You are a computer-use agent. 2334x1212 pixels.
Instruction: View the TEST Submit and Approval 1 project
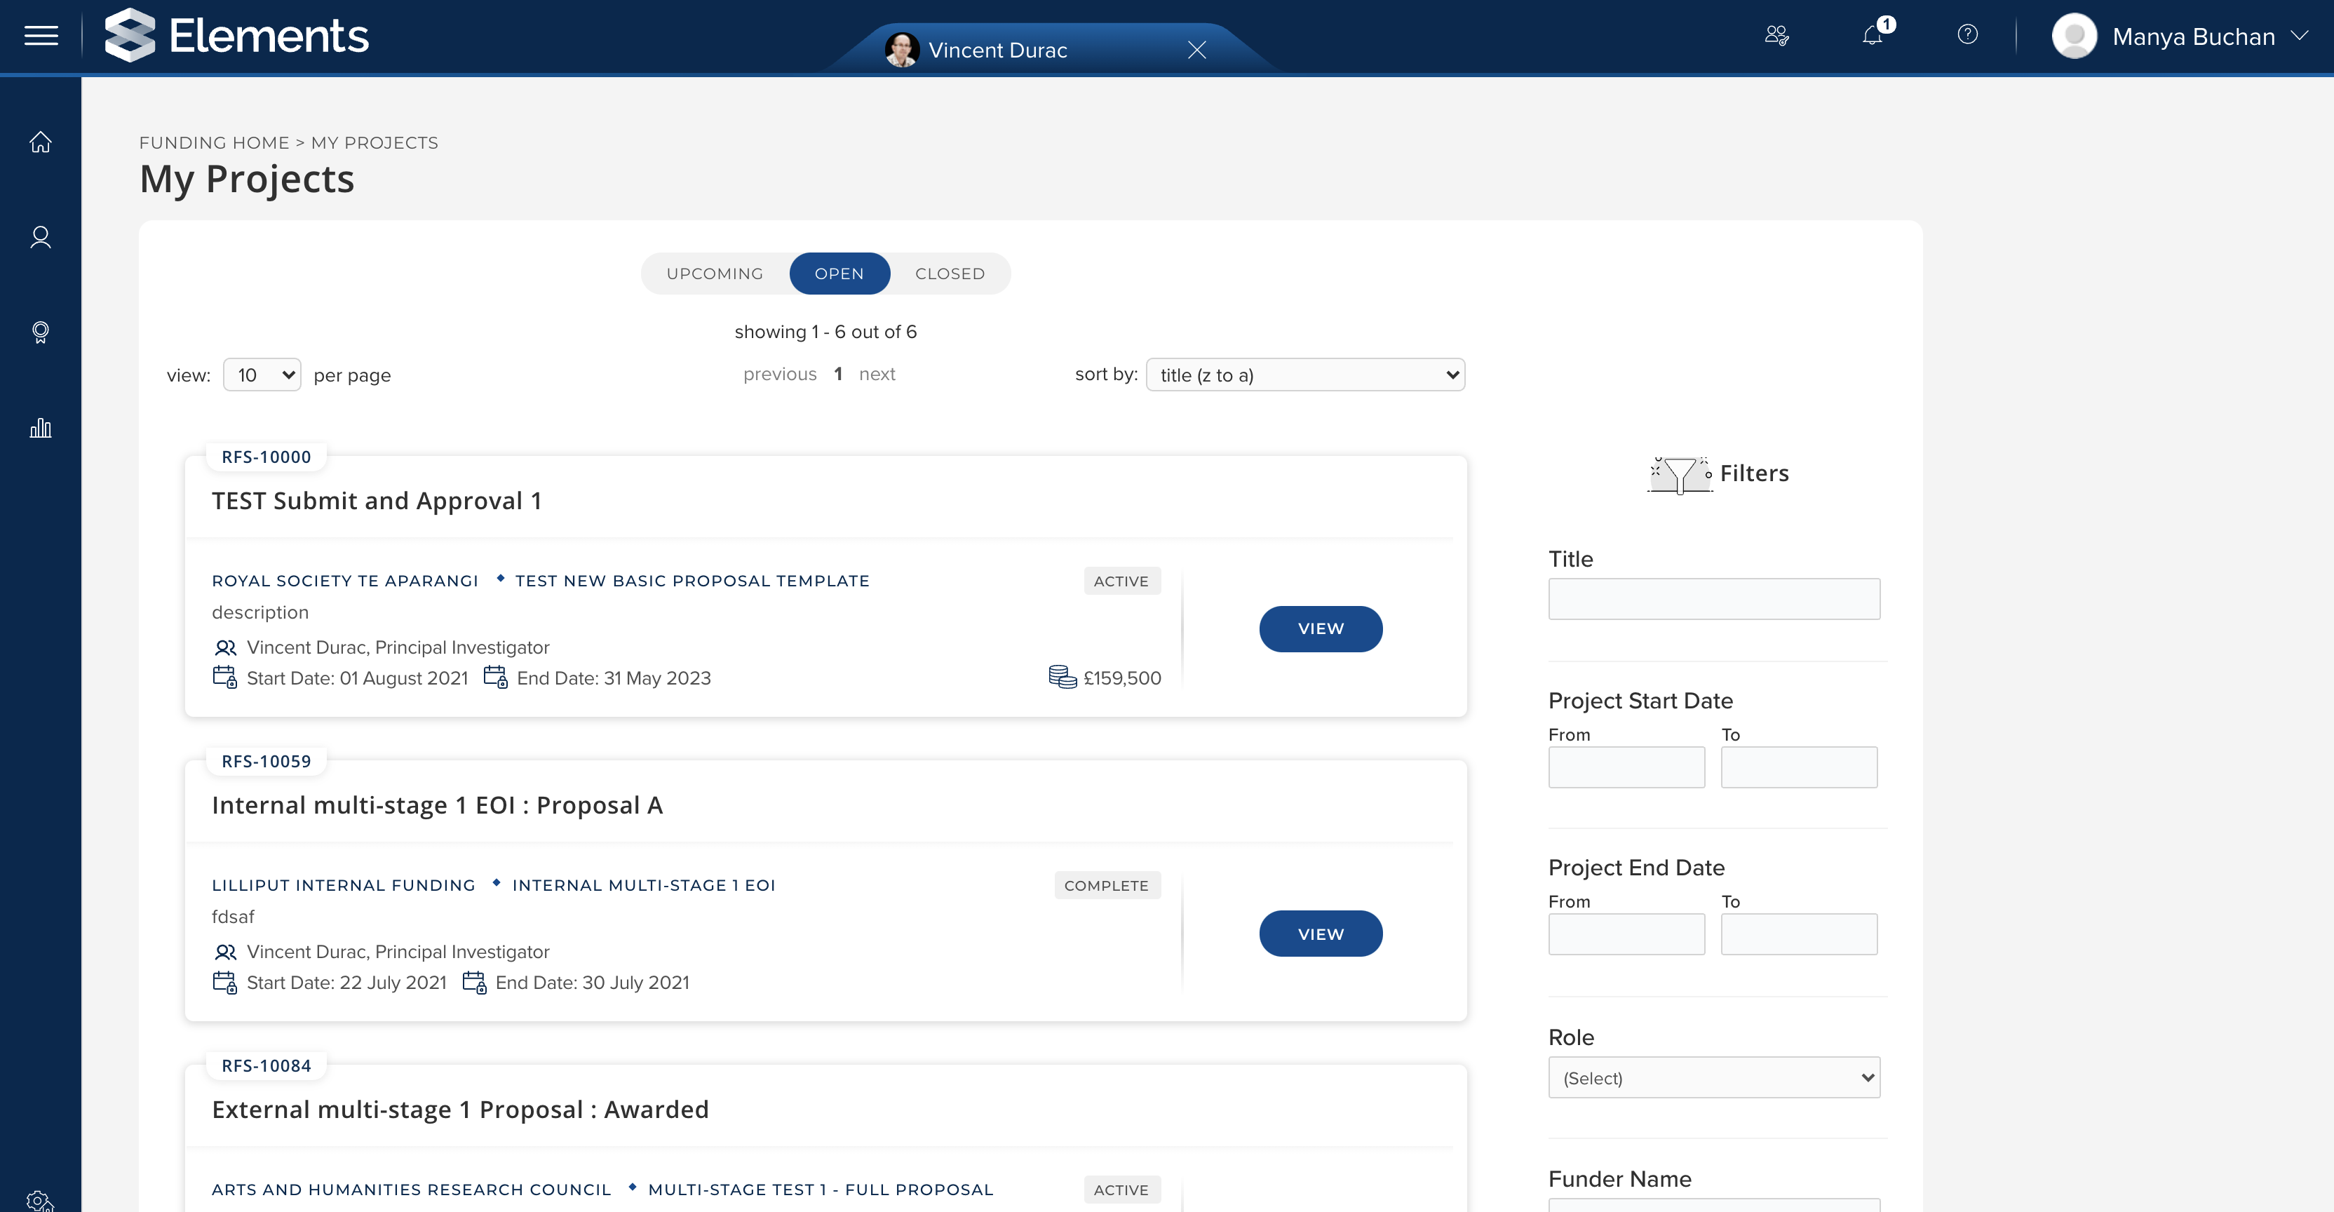click(1320, 628)
